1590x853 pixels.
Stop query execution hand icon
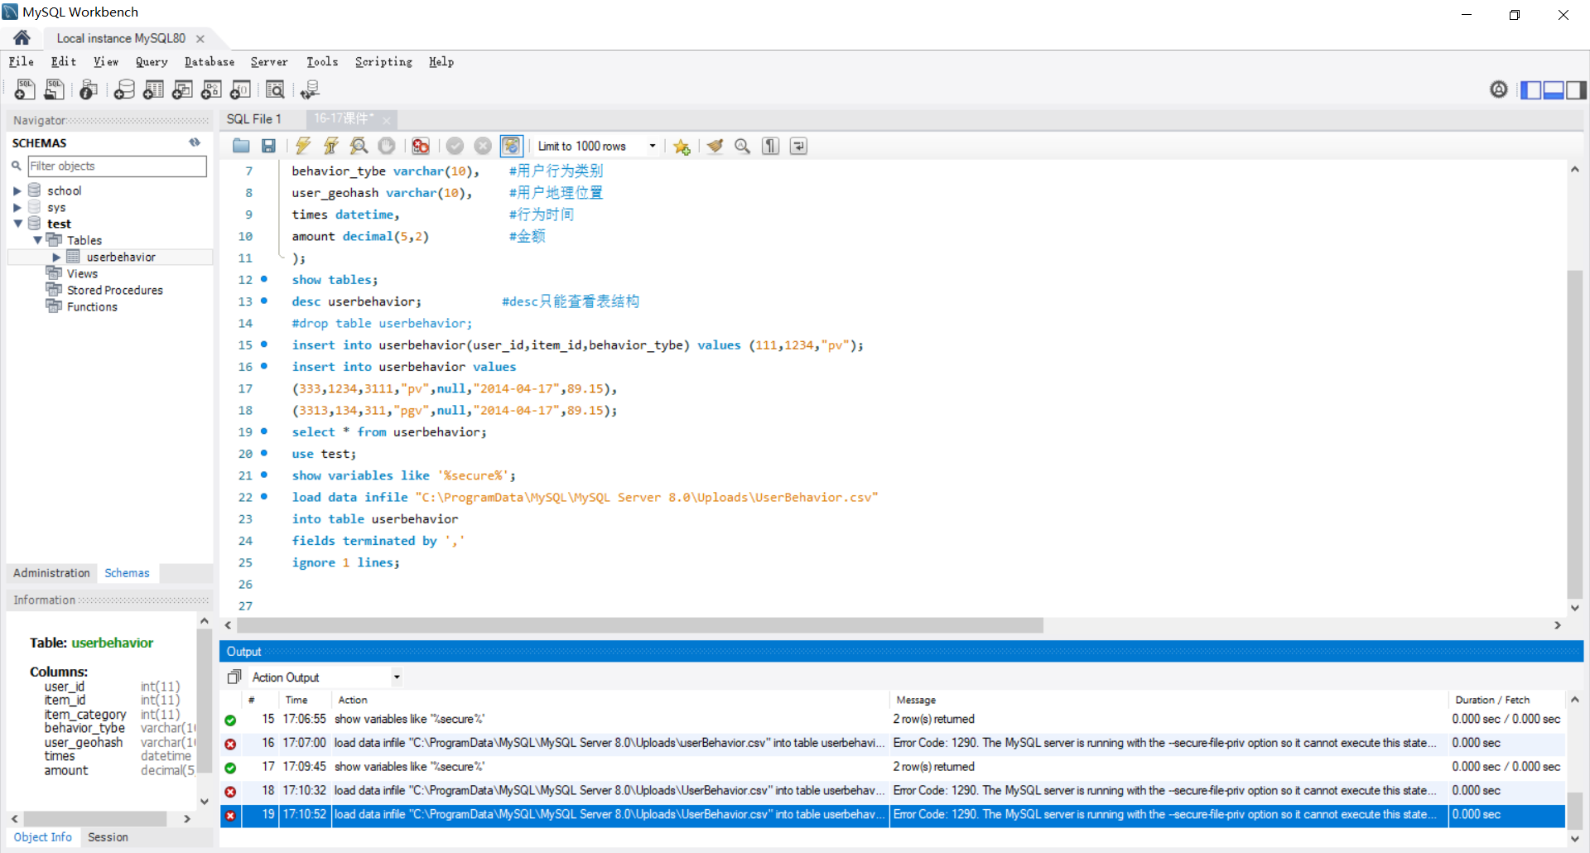(387, 146)
